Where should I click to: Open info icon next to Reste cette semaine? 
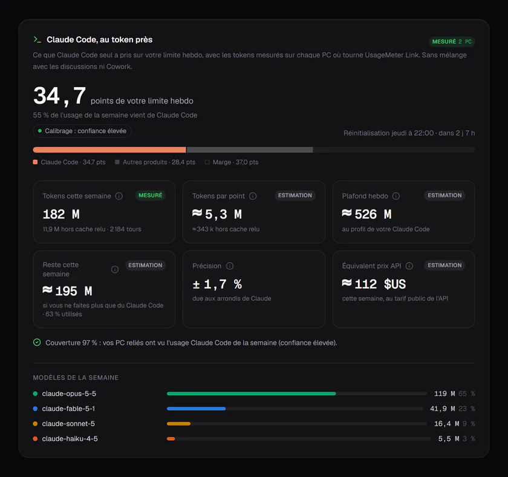(x=115, y=269)
